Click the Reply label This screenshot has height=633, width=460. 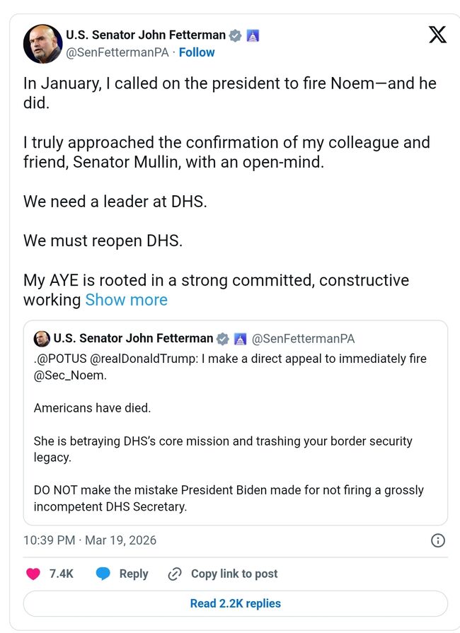[134, 574]
